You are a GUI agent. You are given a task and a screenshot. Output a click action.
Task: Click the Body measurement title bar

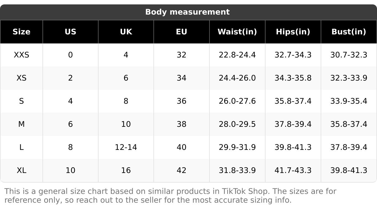[x=187, y=12]
